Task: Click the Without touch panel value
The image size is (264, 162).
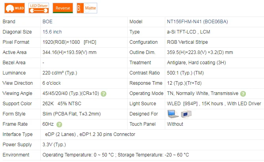Action: coord(175,124)
